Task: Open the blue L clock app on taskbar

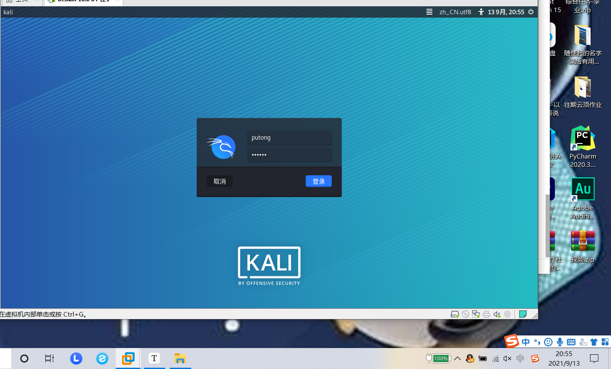Action: [x=76, y=359]
